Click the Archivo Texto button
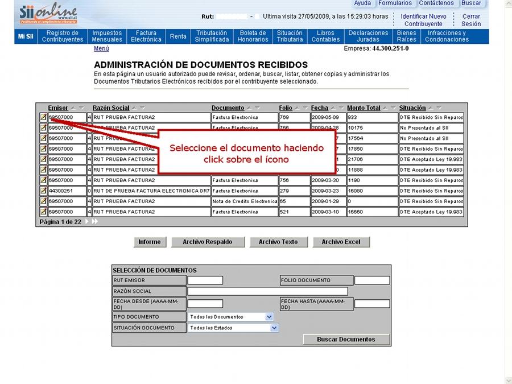 [x=278, y=242]
